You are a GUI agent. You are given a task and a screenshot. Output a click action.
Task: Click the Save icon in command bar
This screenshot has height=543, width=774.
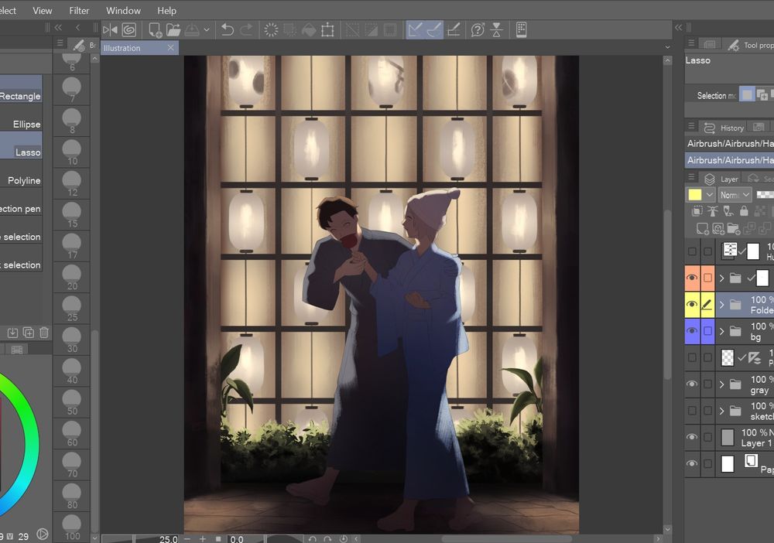coord(192,30)
